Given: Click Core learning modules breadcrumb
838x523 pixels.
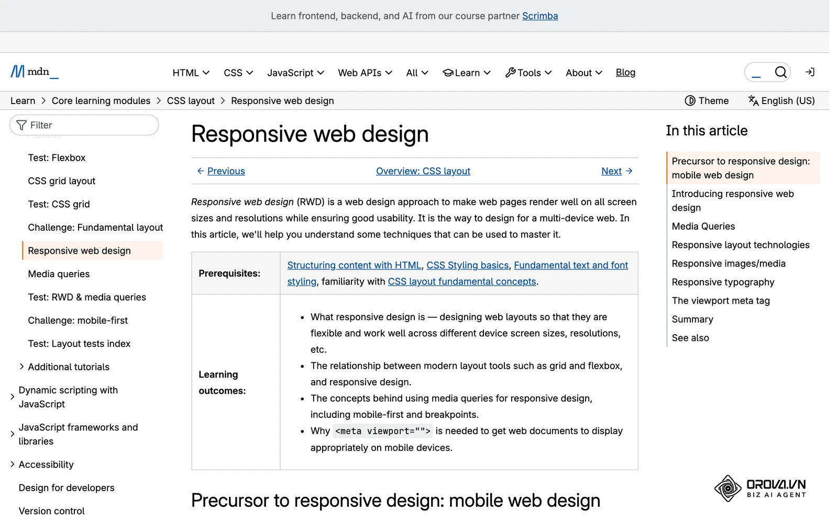Looking at the screenshot, I should click(101, 100).
